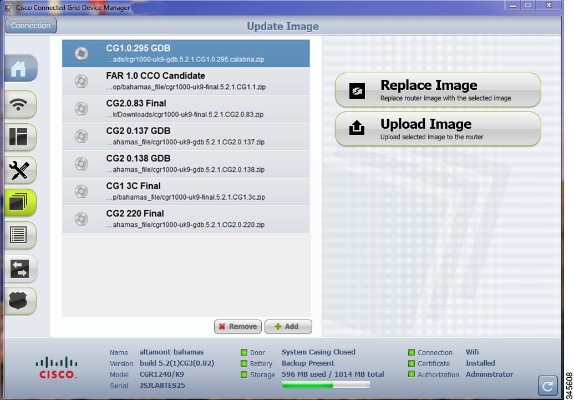Select the CG2 0.138 GDB image radio
The height and width of the screenshot is (400, 574).
tap(82, 164)
